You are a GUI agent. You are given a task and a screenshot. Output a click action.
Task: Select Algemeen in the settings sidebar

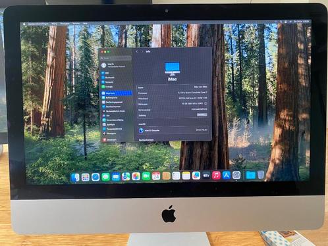pyautogui.click(x=116, y=93)
